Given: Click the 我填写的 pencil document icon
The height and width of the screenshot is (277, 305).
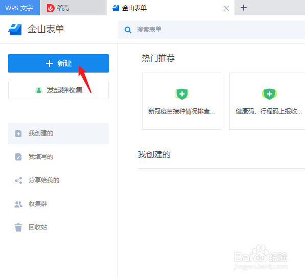Looking at the screenshot, I should [x=18, y=157].
